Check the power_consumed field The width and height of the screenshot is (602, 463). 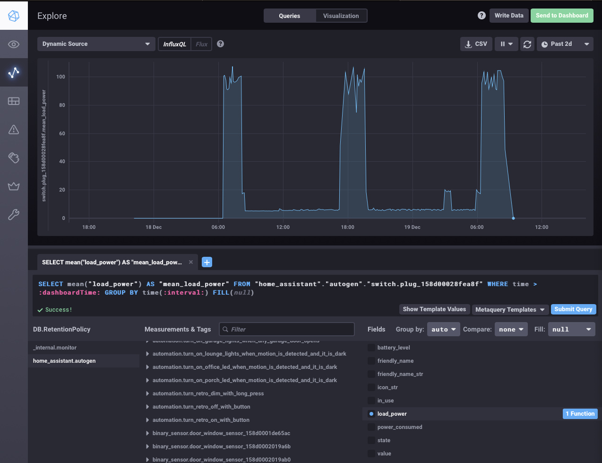click(371, 427)
